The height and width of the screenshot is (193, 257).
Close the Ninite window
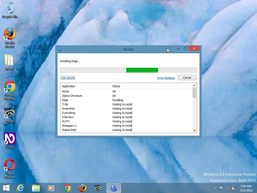(x=194, y=49)
